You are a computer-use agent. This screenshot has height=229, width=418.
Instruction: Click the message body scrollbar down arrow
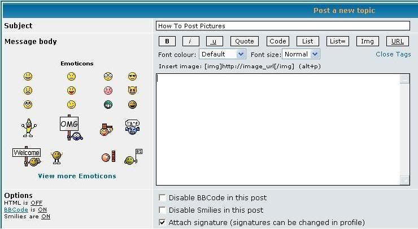point(404,180)
